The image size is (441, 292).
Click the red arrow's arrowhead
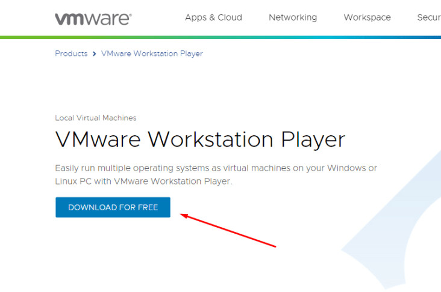(x=184, y=214)
